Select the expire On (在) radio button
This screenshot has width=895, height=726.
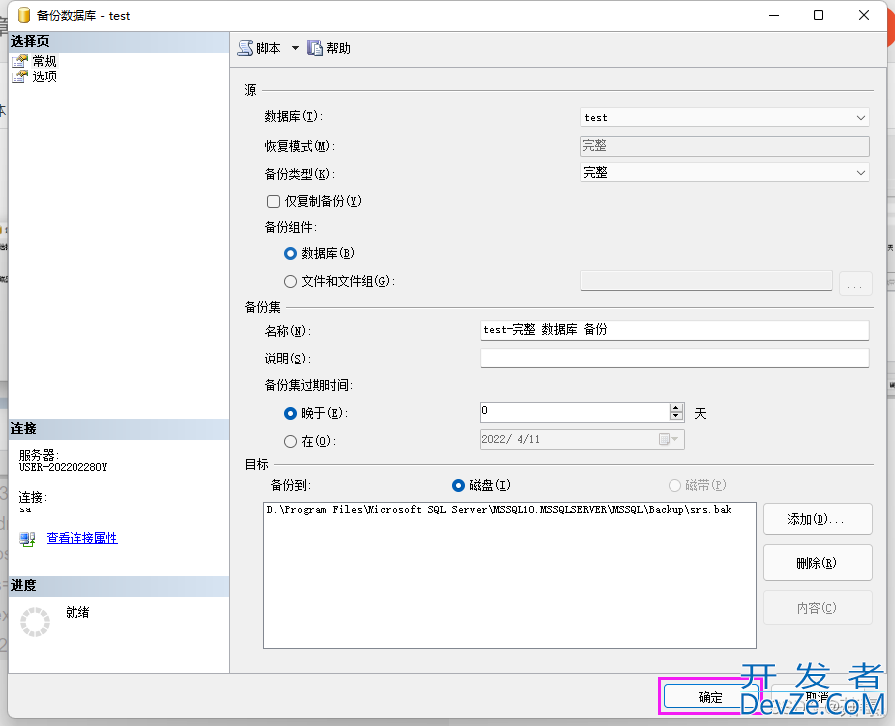(x=290, y=441)
